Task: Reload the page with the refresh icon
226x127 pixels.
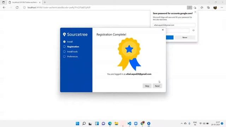Action: coord(17,7)
